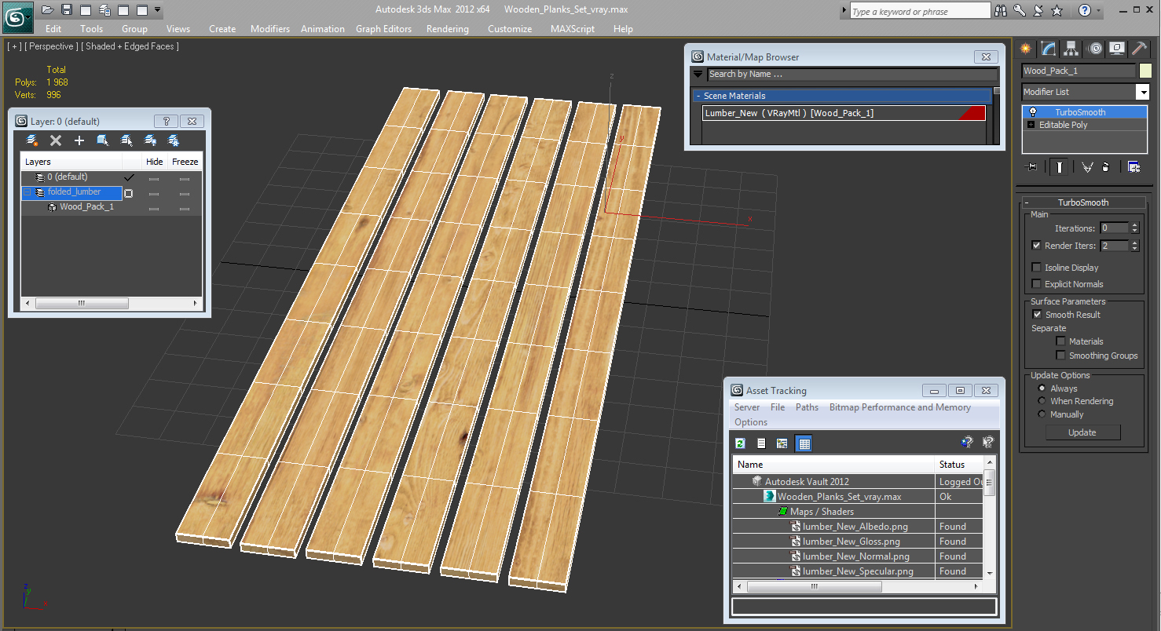1161x631 pixels.
Task: Select When Rendering update option
Action: pos(1042,401)
